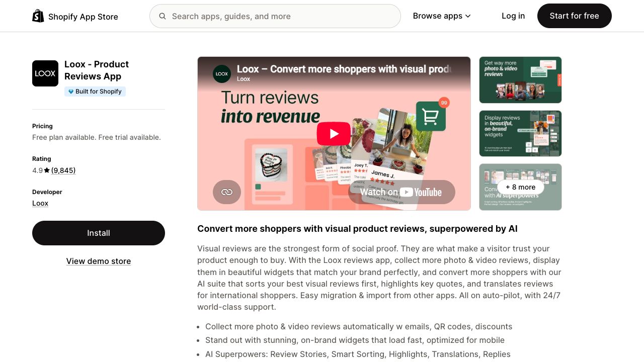Click the search magnifier icon

pyautogui.click(x=163, y=16)
